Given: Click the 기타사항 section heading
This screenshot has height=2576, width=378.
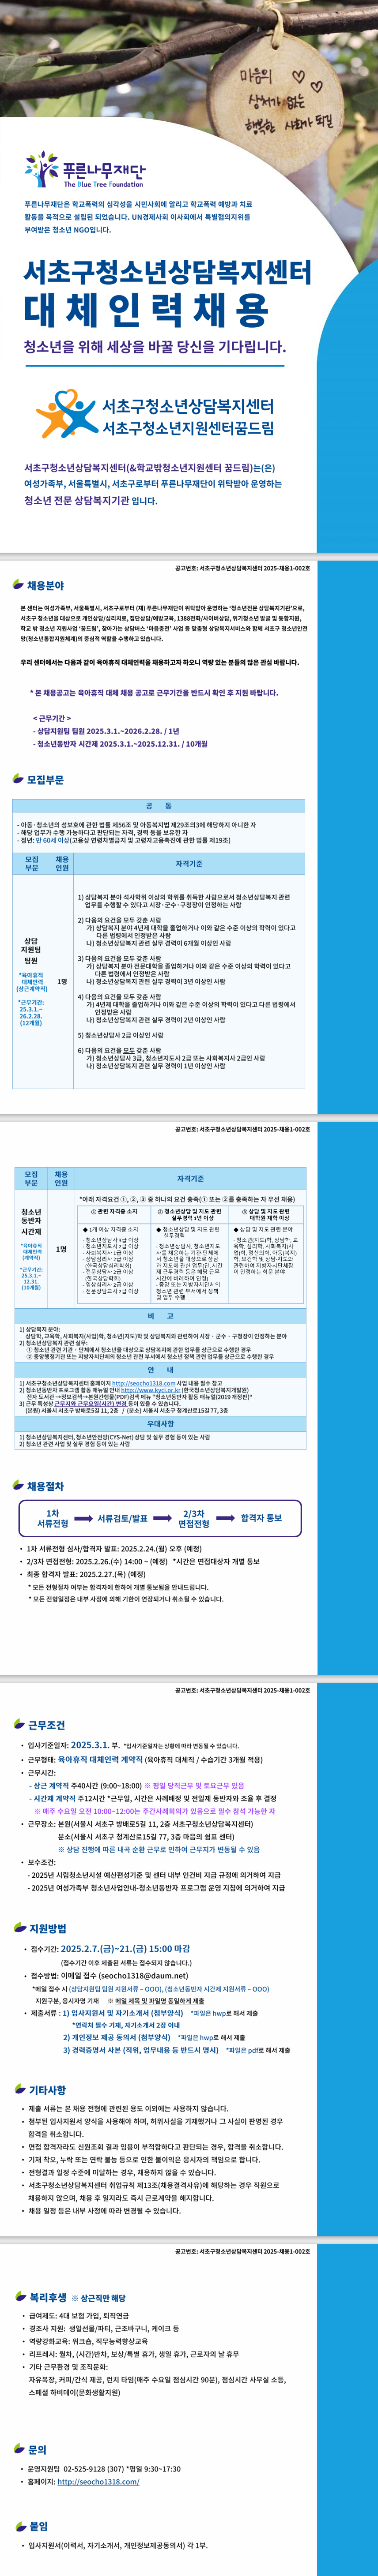Looking at the screenshot, I should (48, 2090).
